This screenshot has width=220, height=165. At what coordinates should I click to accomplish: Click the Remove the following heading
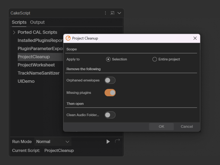[84, 69]
